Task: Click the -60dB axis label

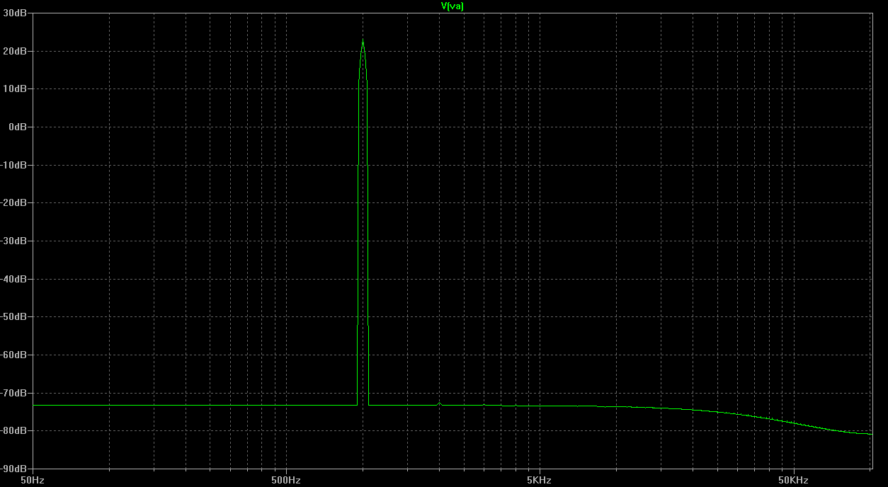Action: coord(14,355)
